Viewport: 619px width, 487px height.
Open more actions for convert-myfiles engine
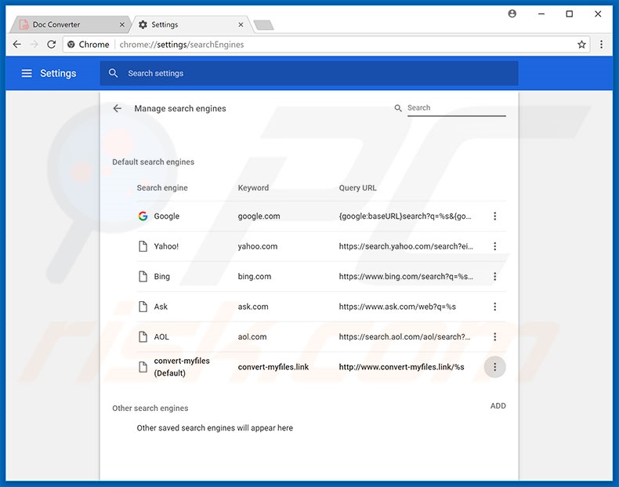coord(494,367)
